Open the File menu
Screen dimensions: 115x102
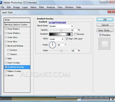point(2,7)
